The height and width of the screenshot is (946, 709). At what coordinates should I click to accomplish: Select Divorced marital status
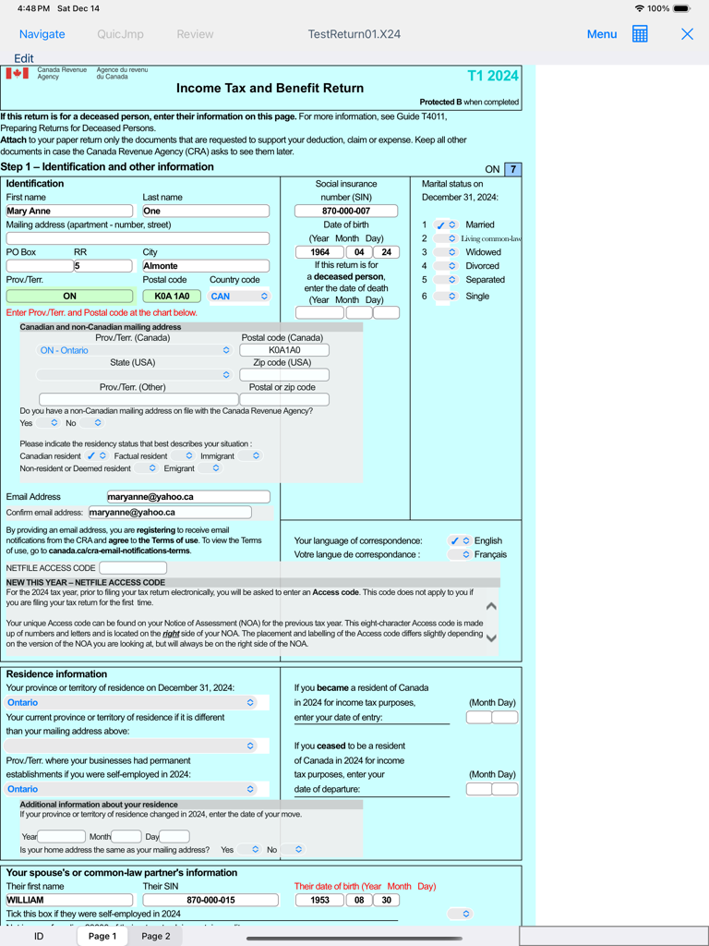[446, 266]
